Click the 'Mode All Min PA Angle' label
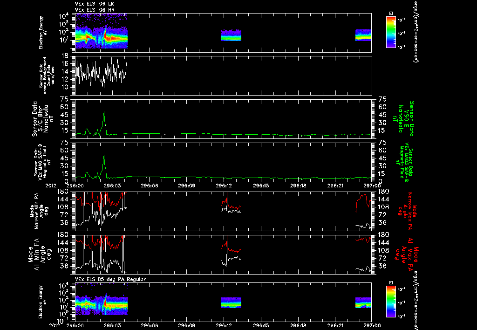Image resolution: width=477 pixels, height=330 pixels. (41, 254)
